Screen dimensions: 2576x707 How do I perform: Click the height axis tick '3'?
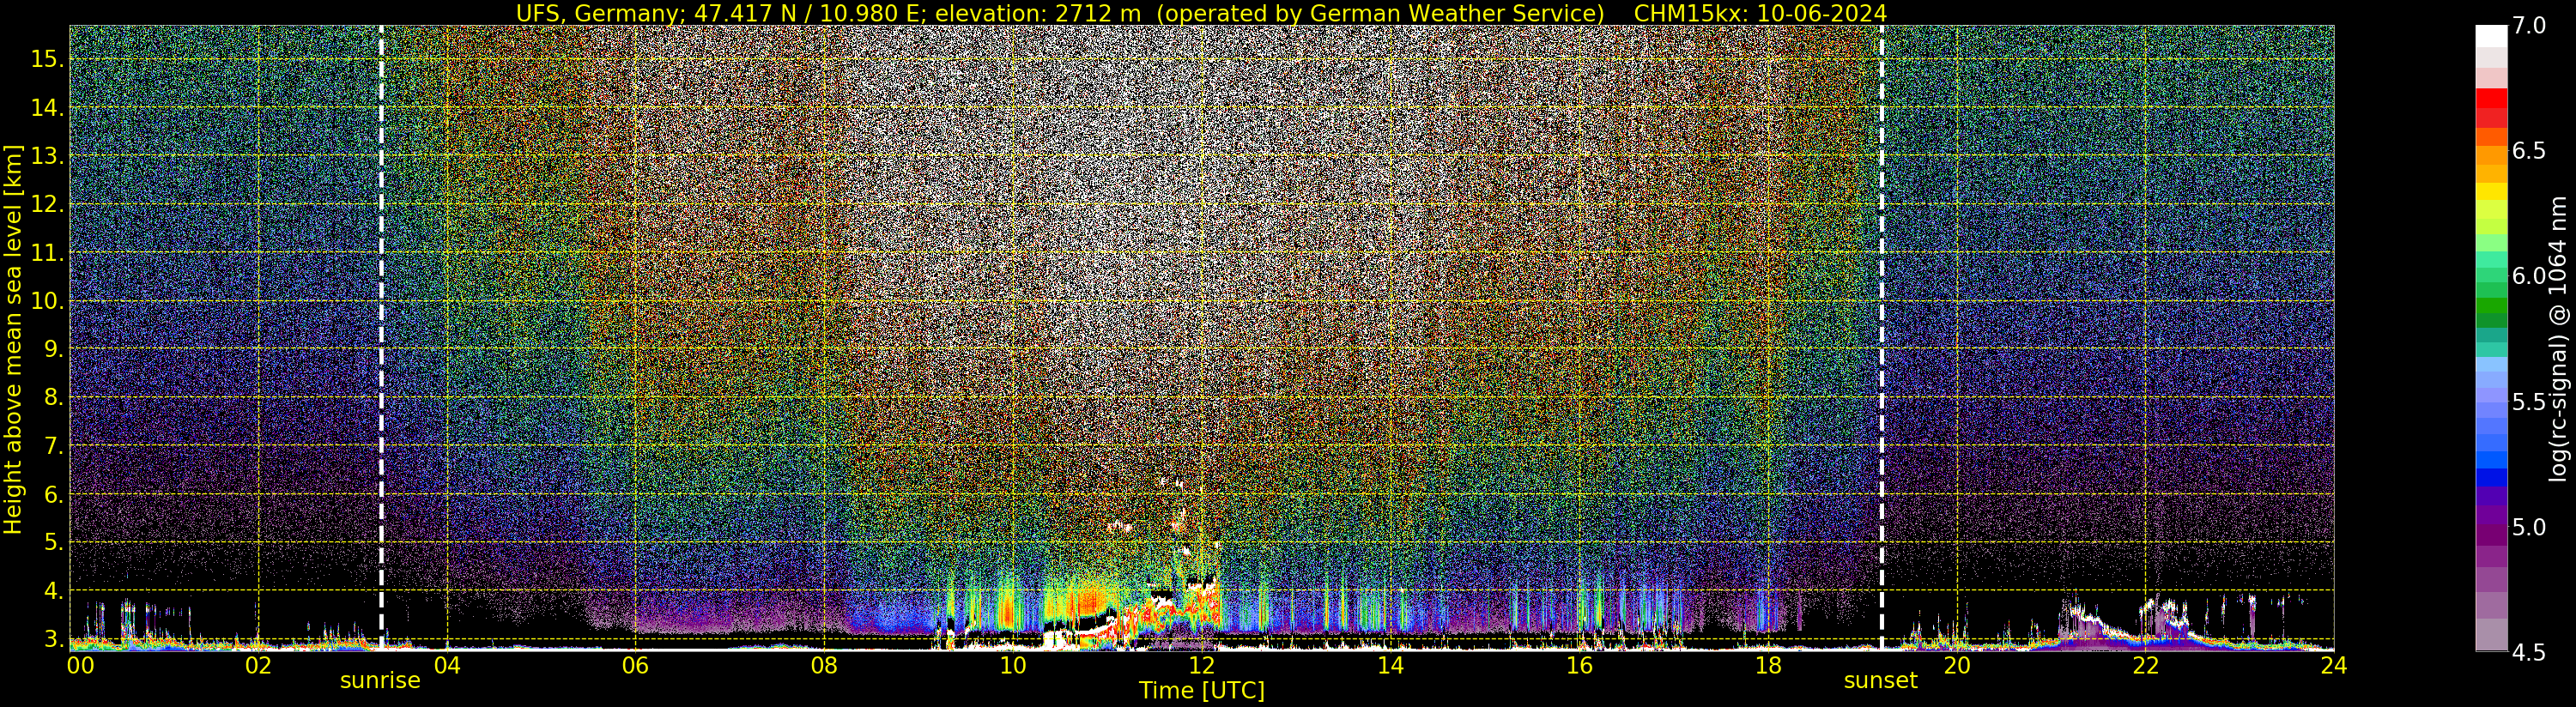click(x=53, y=638)
